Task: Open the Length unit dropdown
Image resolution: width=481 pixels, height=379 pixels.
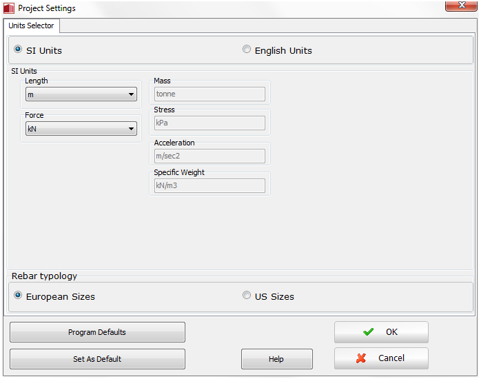Action: point(81,94)
